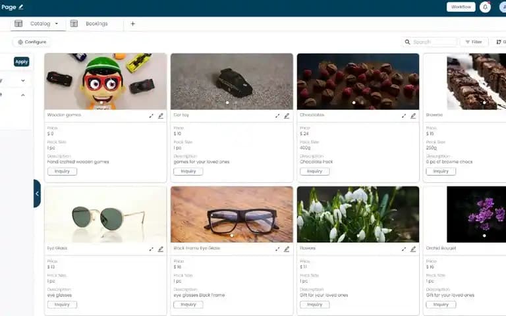Edit the Black Frame Eye Glass card
506x316 pixels.
click(x=287, y=250)
